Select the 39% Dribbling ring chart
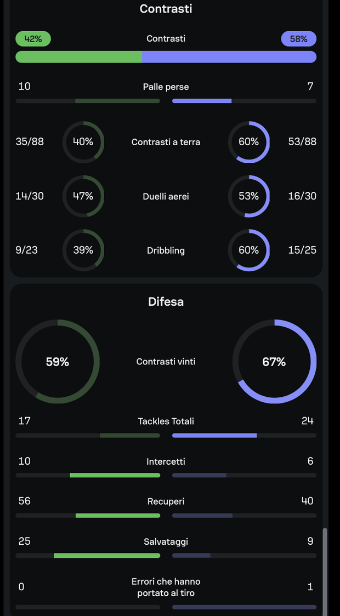The width and height of the screenshot is (340, 616). (83, 250)
